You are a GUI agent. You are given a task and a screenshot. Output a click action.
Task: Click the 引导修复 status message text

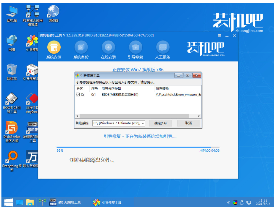click(x=140, y=136)
